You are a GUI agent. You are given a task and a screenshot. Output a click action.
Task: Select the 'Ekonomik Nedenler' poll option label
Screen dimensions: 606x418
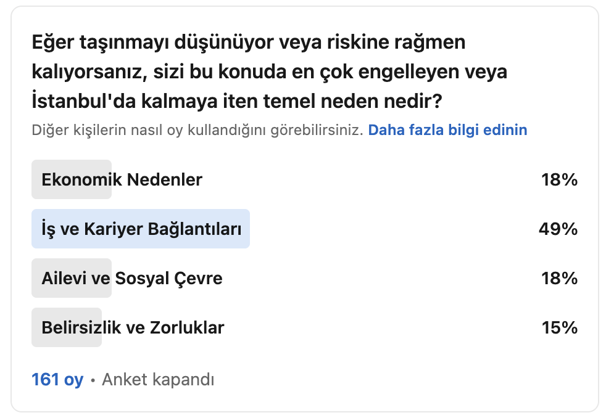122,179
